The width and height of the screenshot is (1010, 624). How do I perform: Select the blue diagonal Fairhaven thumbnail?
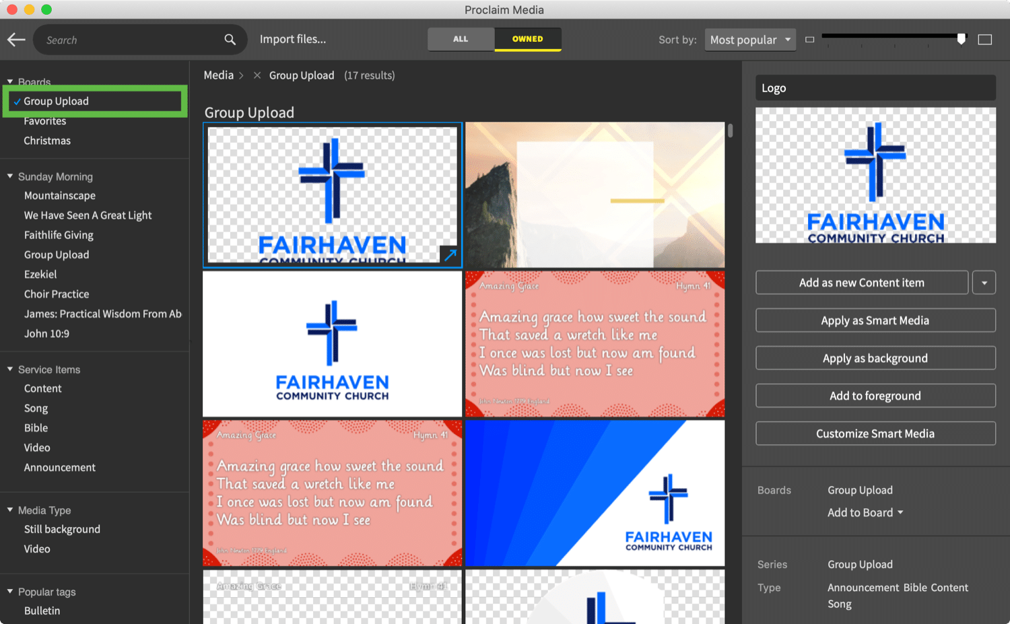(x=595, y=493)
